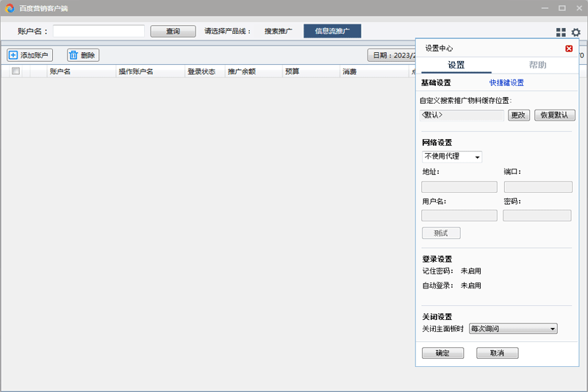Toggle the select-all checkbox in table header

[x=15, y=71]
